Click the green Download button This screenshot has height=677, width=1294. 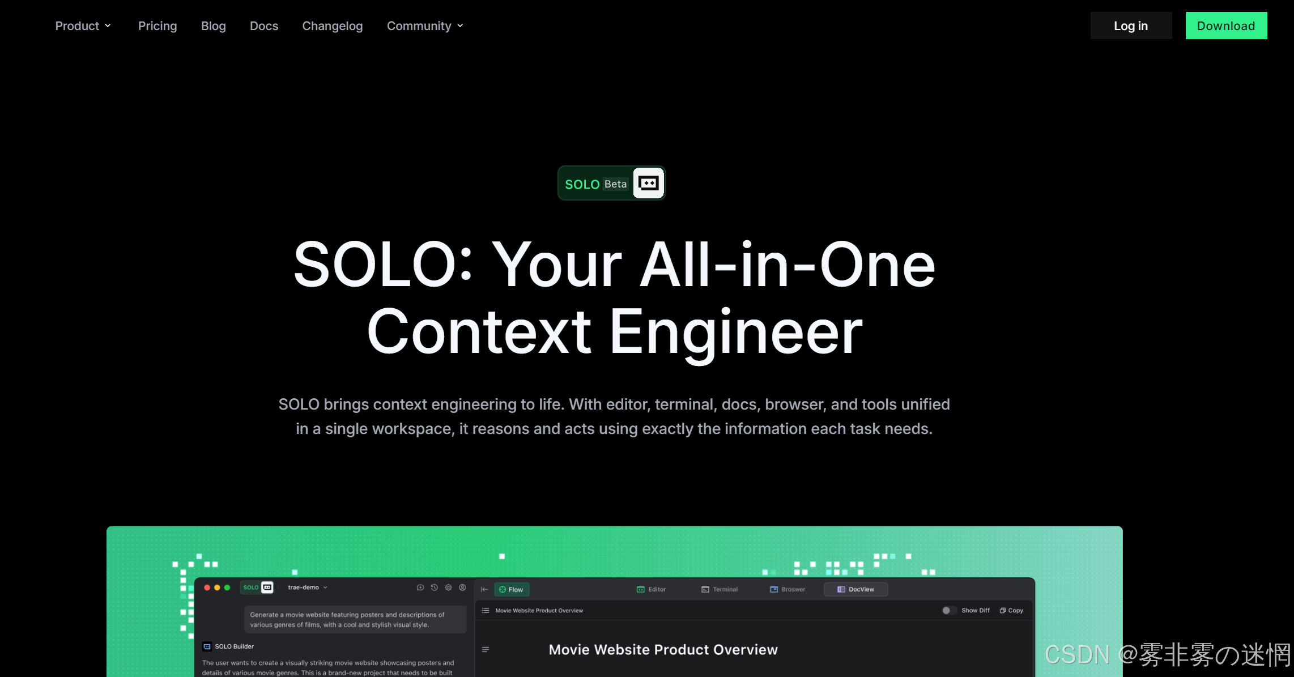(1226, 25)
